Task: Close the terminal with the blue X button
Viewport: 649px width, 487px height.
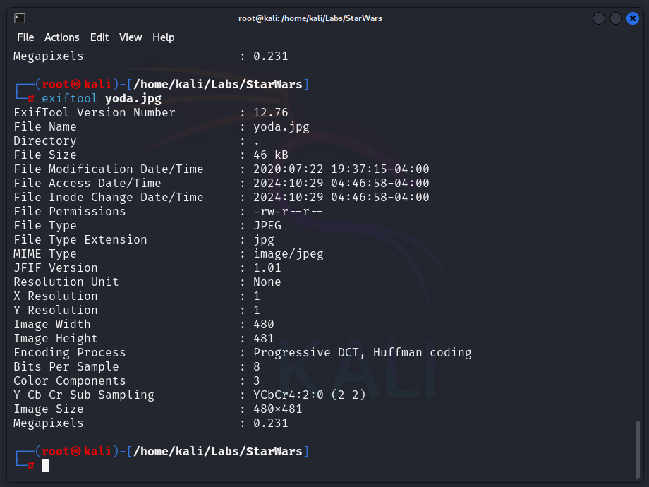Action: (x=633, y=18)
